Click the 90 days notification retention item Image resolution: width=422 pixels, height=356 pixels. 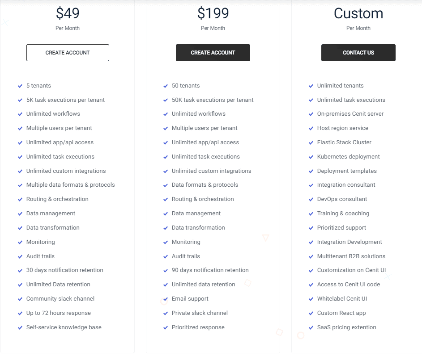[210, 270]
